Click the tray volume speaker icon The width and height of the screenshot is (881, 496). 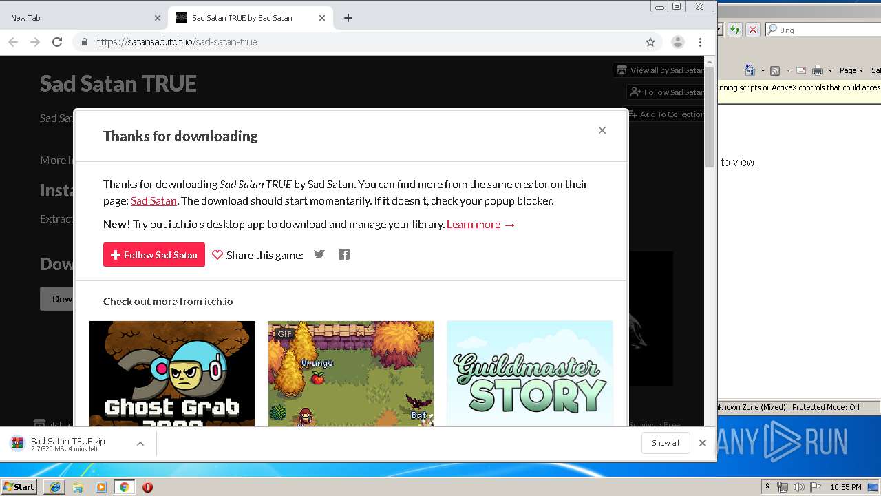[x=798, y=487]
